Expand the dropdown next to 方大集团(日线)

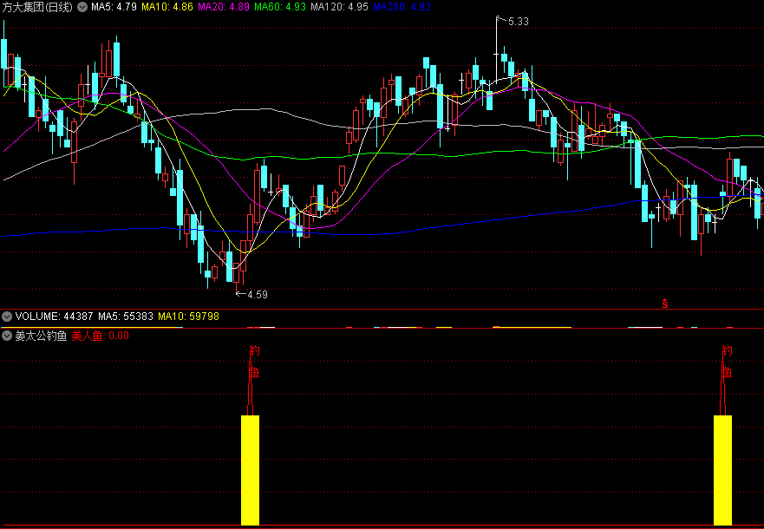point(83,7)
